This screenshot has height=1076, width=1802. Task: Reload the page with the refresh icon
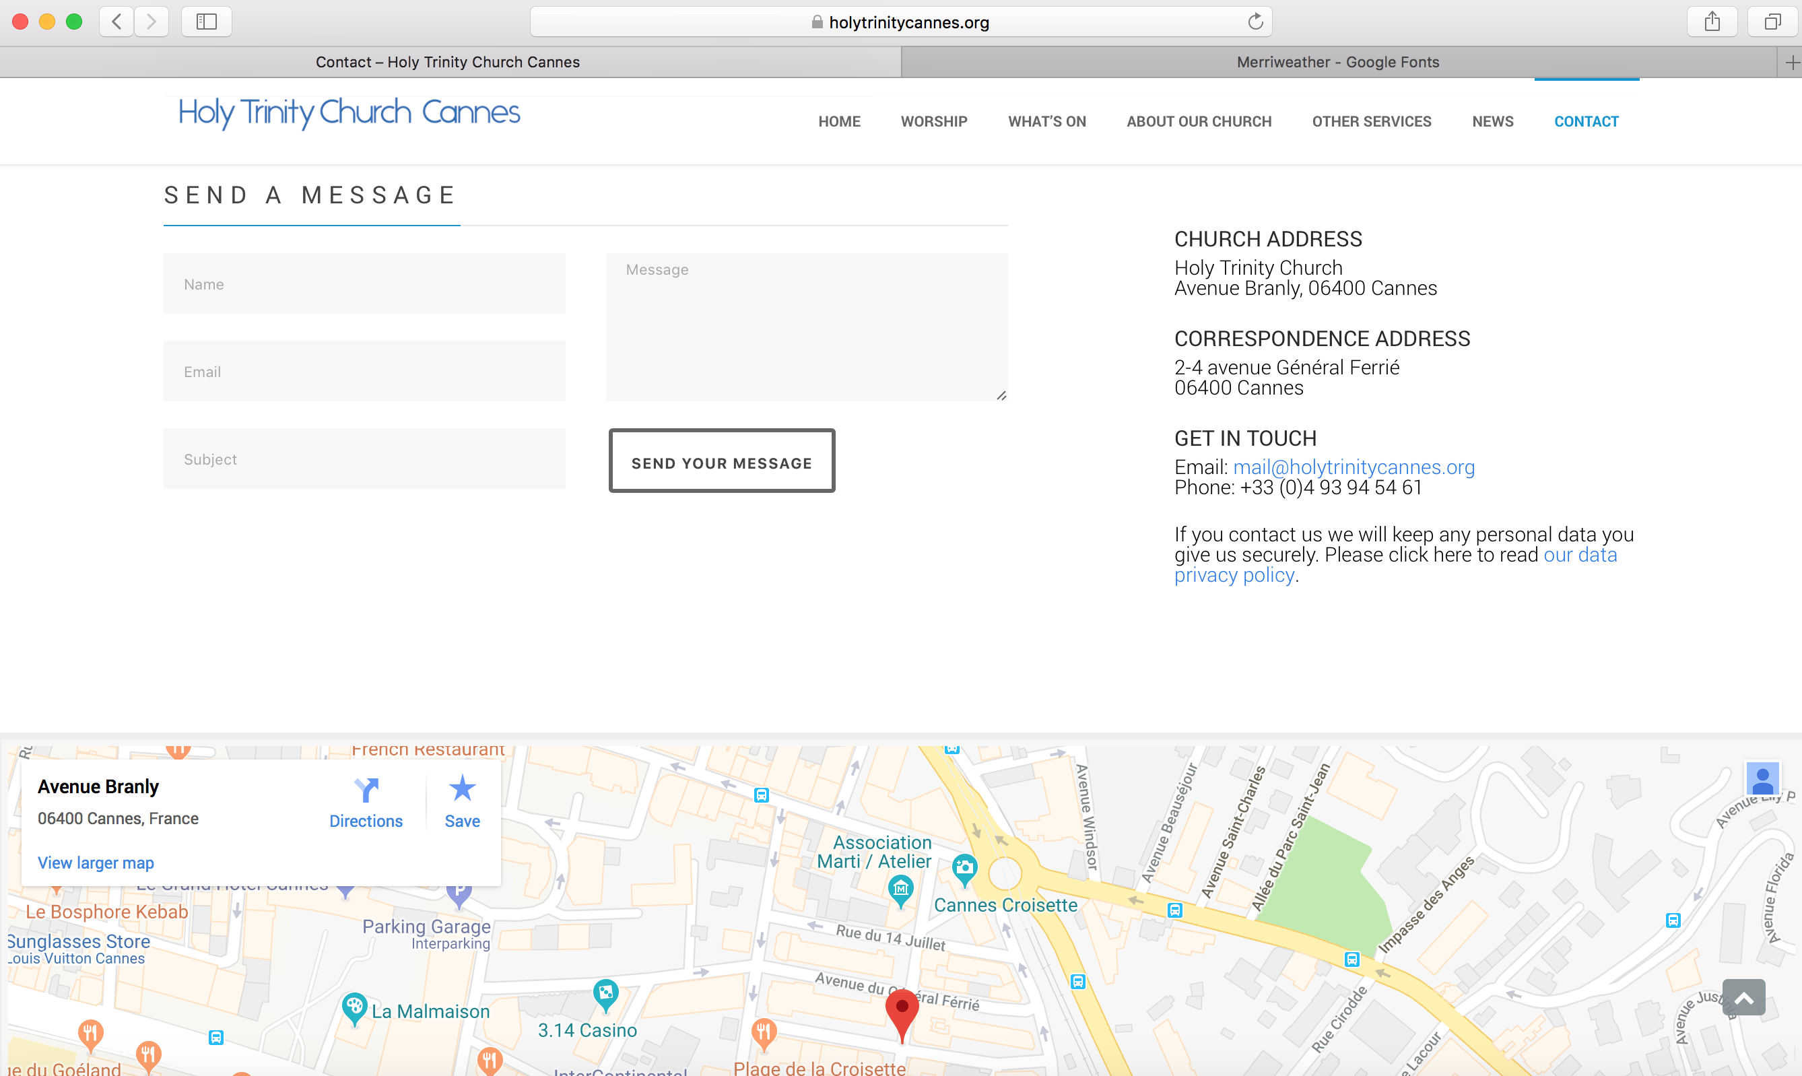(1255, 22)
